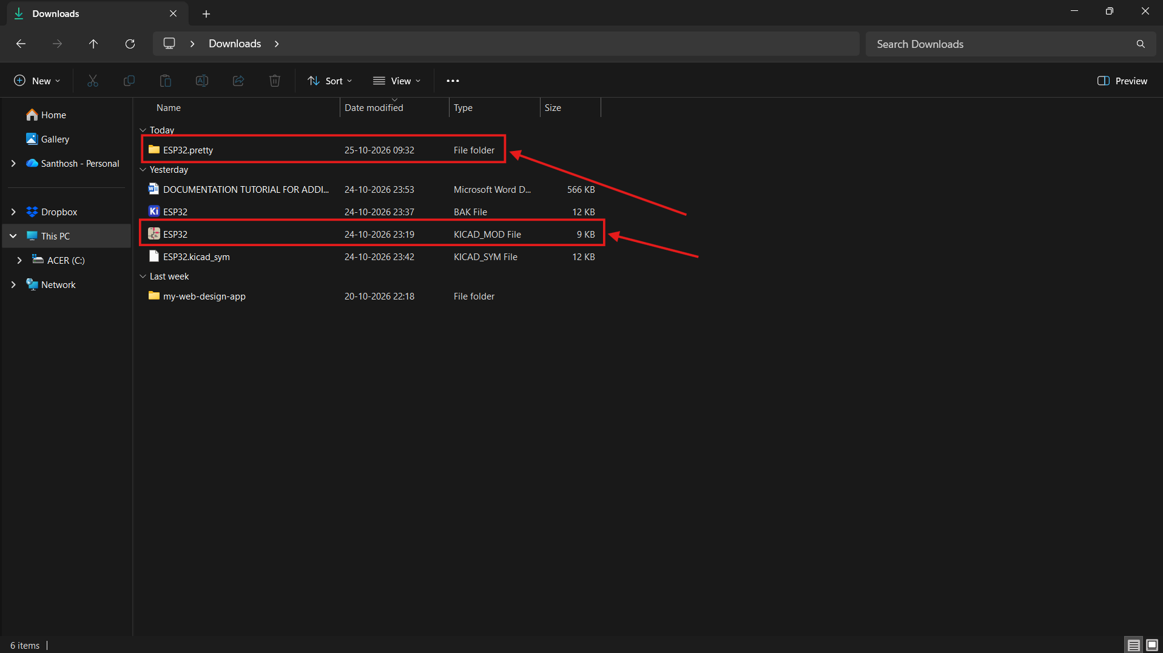
Task: Expand ACER (C:) drive node
Action: pyautogui.click(x=19, y=260)
